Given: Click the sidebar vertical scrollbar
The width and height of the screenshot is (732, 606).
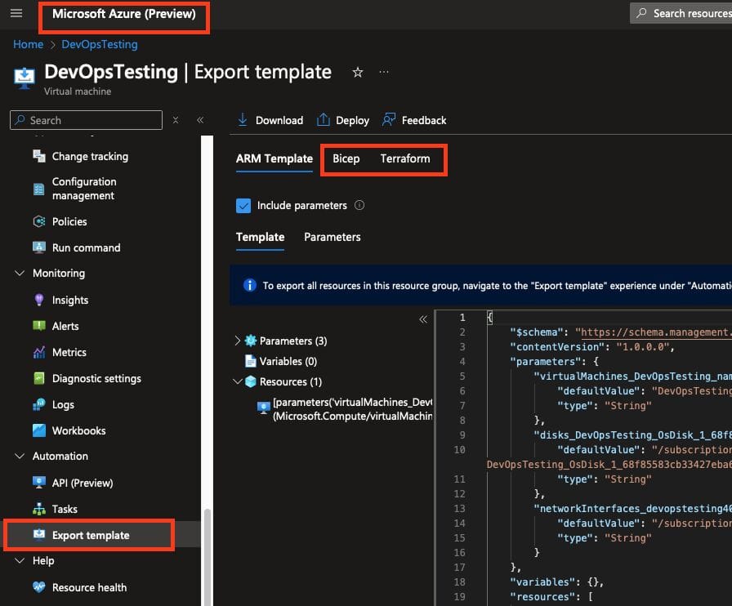Looking at the screenshot, I should coord(208,556).
